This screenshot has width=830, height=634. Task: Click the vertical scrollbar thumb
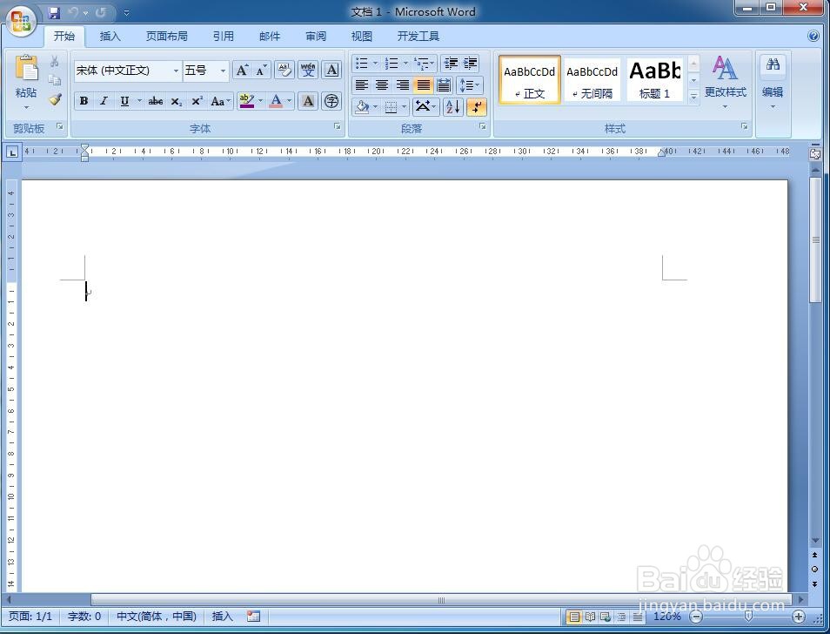pos(815,240)
